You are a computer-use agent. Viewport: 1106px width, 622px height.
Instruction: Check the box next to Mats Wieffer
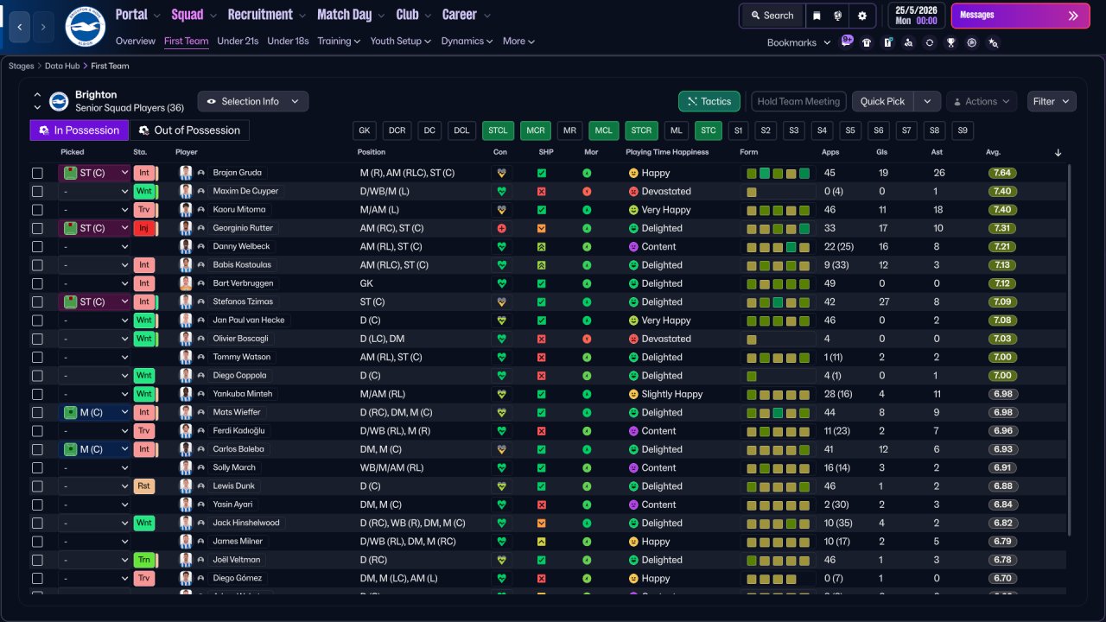(x=37, y=412)
